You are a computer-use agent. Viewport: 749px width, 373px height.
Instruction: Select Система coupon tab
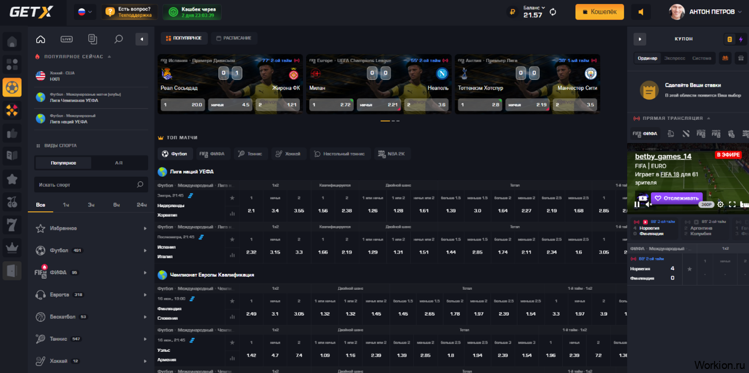tap(701, 58)
